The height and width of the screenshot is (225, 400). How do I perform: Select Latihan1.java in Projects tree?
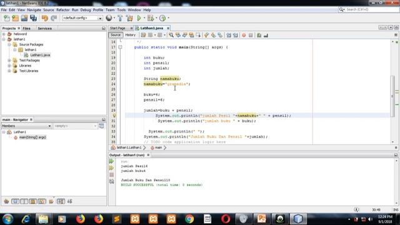click(40, 55)
